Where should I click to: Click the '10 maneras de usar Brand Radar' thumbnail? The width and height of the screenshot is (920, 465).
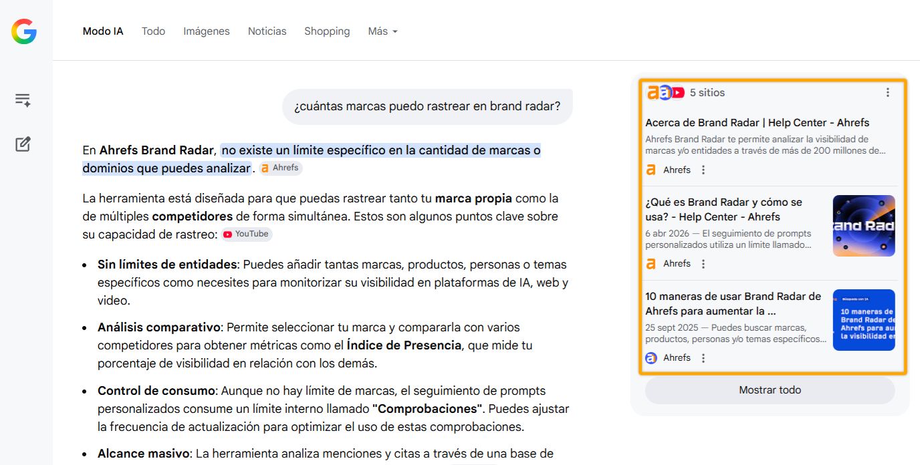(x=863, y=319)
